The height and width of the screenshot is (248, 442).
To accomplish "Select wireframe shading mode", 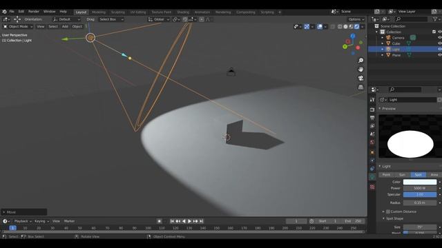I will (x=340, y=27).
